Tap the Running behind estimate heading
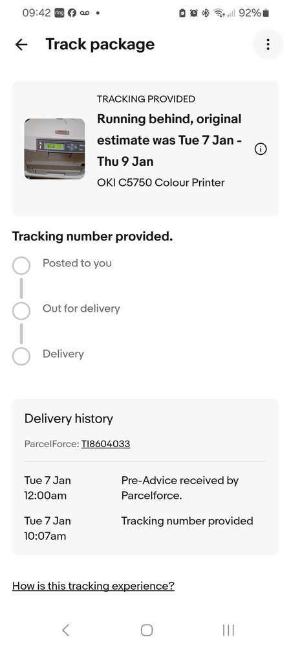 [170, 140]
